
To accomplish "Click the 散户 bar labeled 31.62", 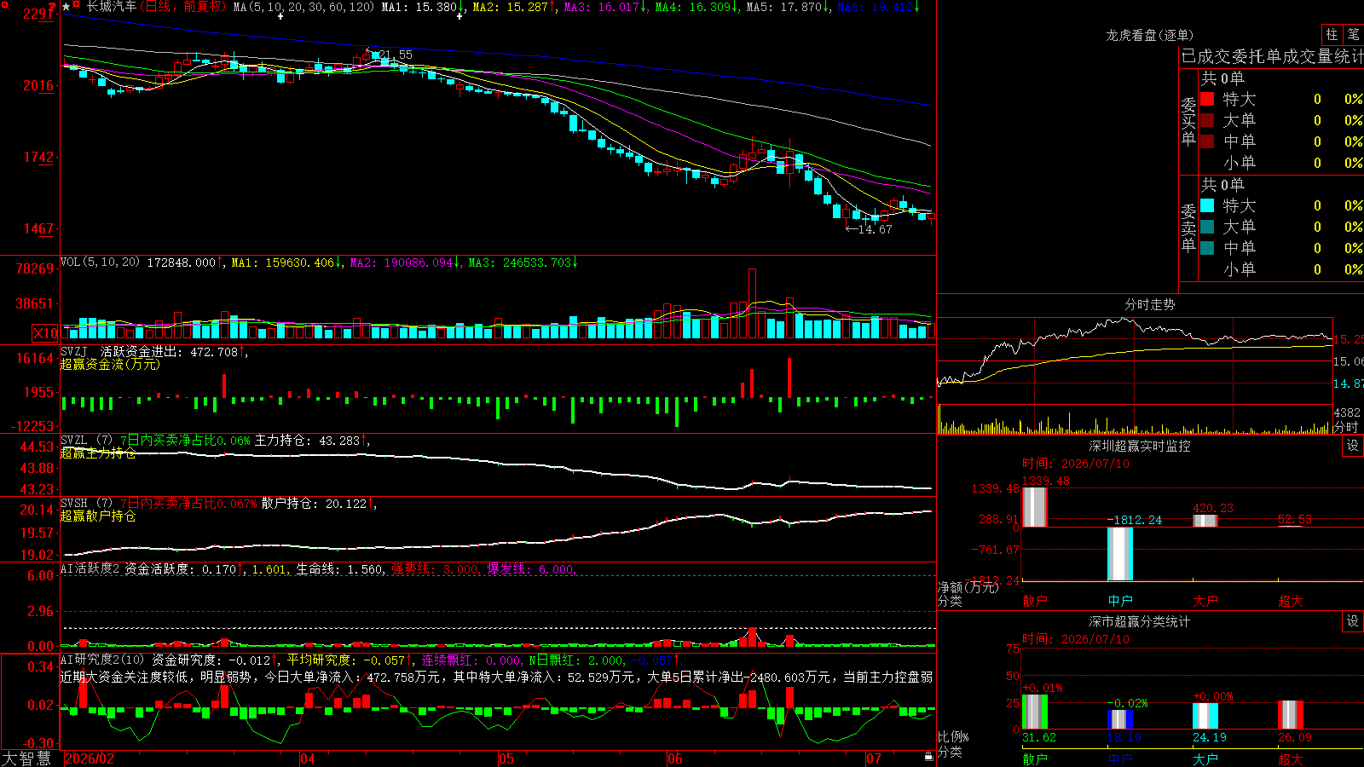I will click(x=1035, y=712).
